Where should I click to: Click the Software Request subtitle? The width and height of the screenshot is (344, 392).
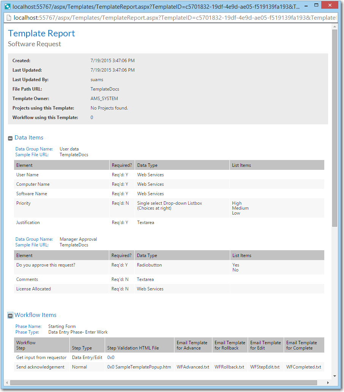point(34,44)
